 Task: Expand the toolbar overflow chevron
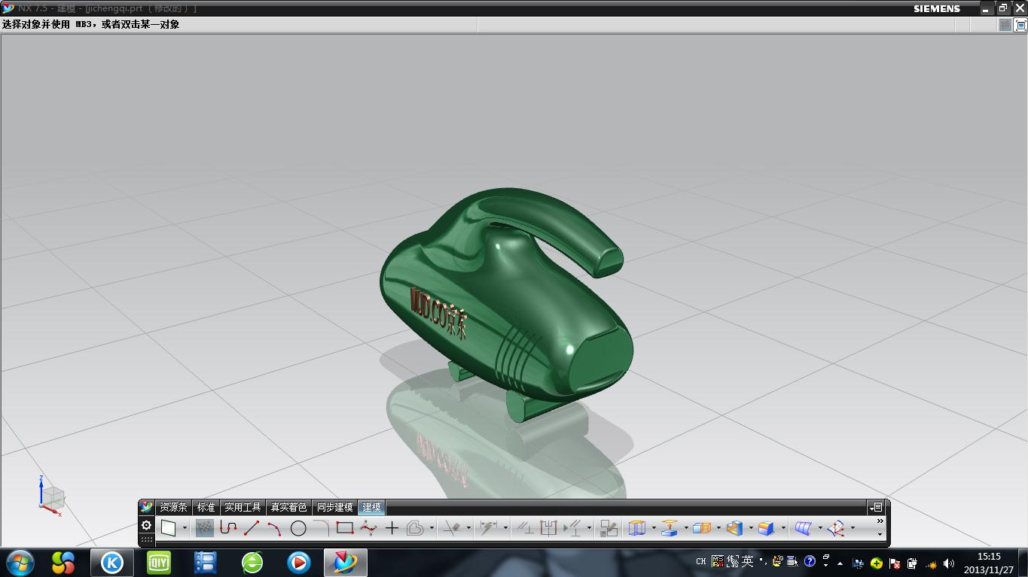coord(880,521)
